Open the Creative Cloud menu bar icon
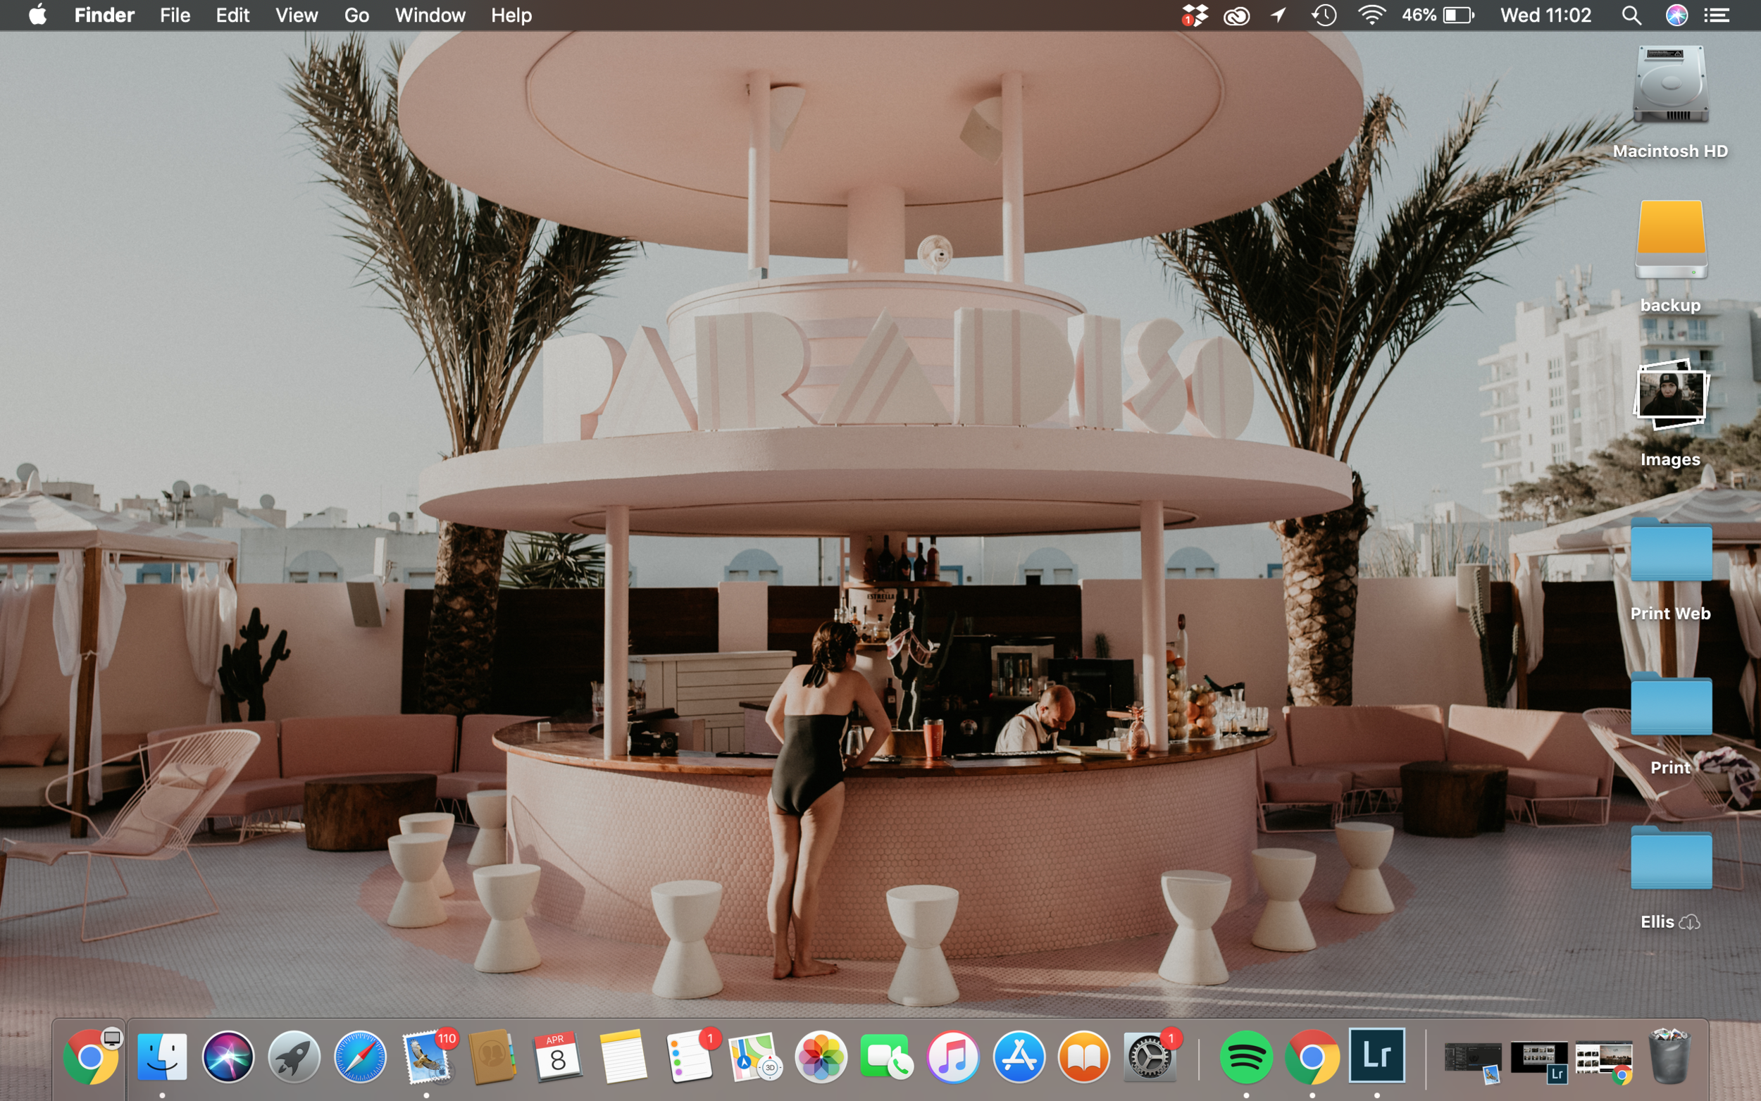The image size is (1761, 1101). pyautogui.click(x=1236, y=15)
